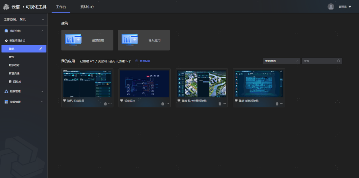359x178 pixels.
Task: Select the 工作台 tab
Action: pos(61,7)
